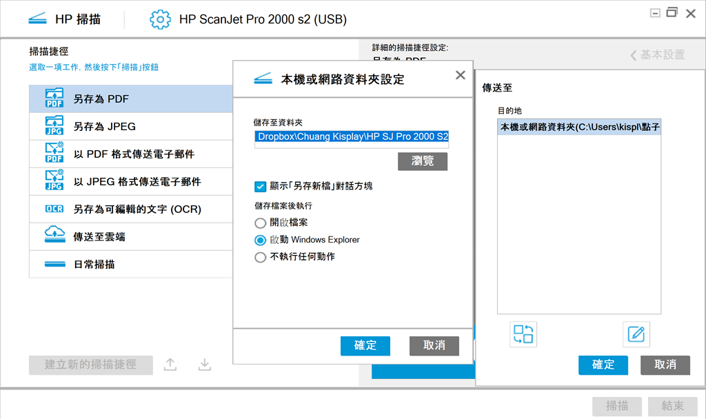This screenshot has height=419, width=706.
Task: Click the 儲存至資料夾 path field
Action: coord(352,139)
